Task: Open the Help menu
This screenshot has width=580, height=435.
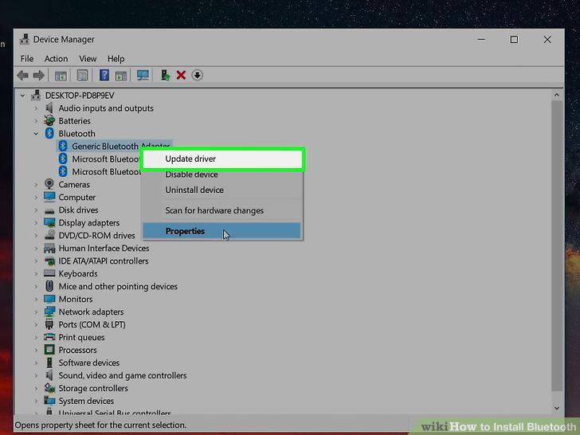Action: pyautogui.click(x=116, y=59)
